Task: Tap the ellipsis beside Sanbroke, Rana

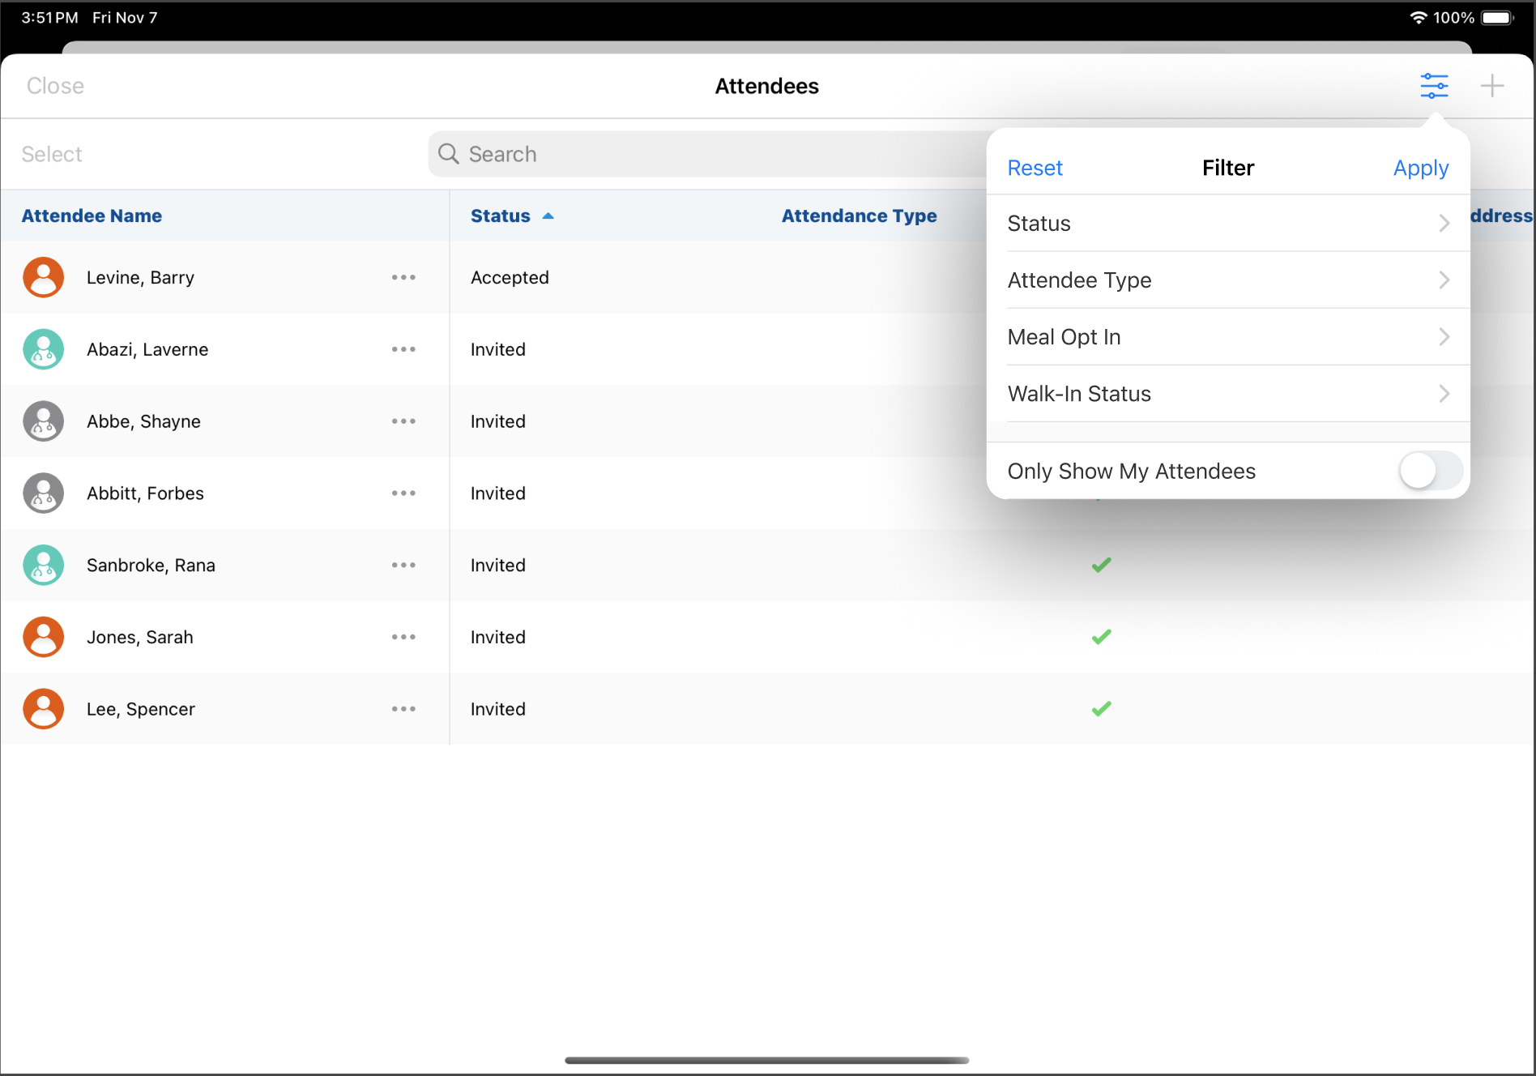Action: click(x=403, y=565)
